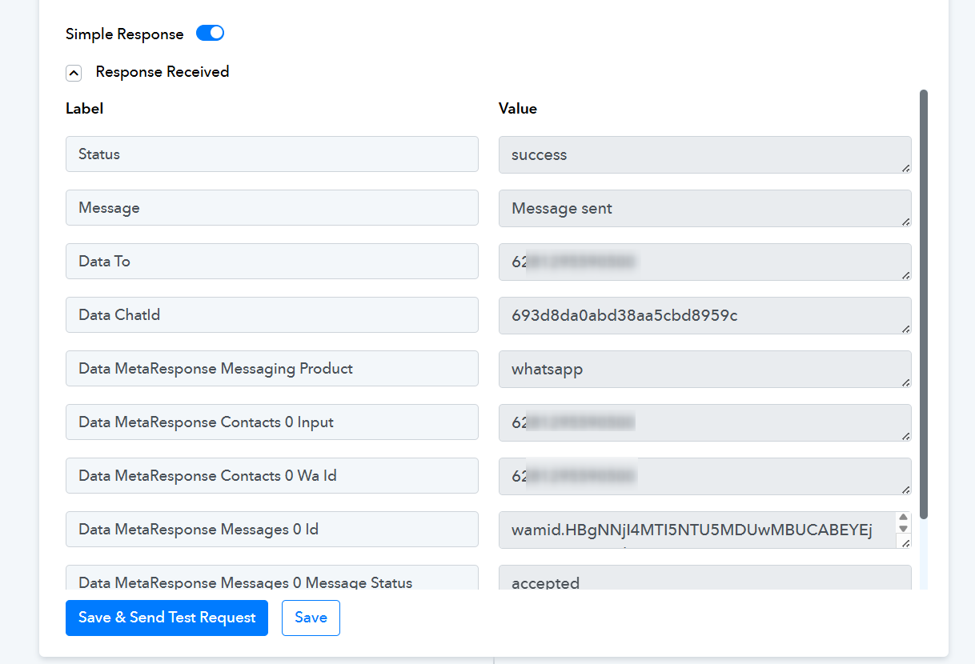Click the ChatId value 693d8da0abd38aa5cbd8959c

click(704, 316)
